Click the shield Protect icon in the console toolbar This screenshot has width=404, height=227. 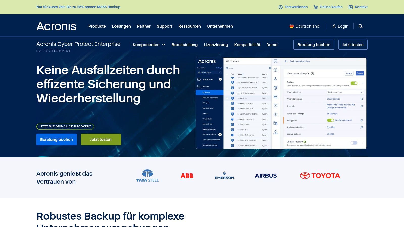275,61
